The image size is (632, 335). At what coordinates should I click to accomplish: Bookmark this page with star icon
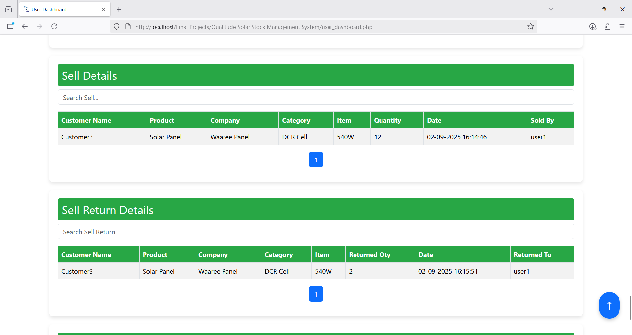pyautogui.click(x=530, y=27)
